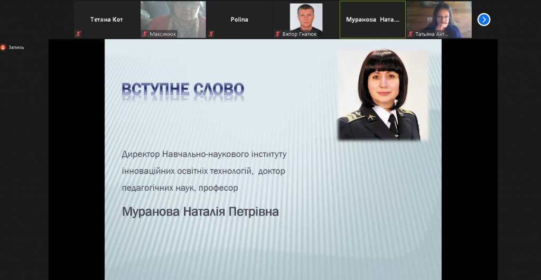Click muted microphone icon on Polina tile

211,34
